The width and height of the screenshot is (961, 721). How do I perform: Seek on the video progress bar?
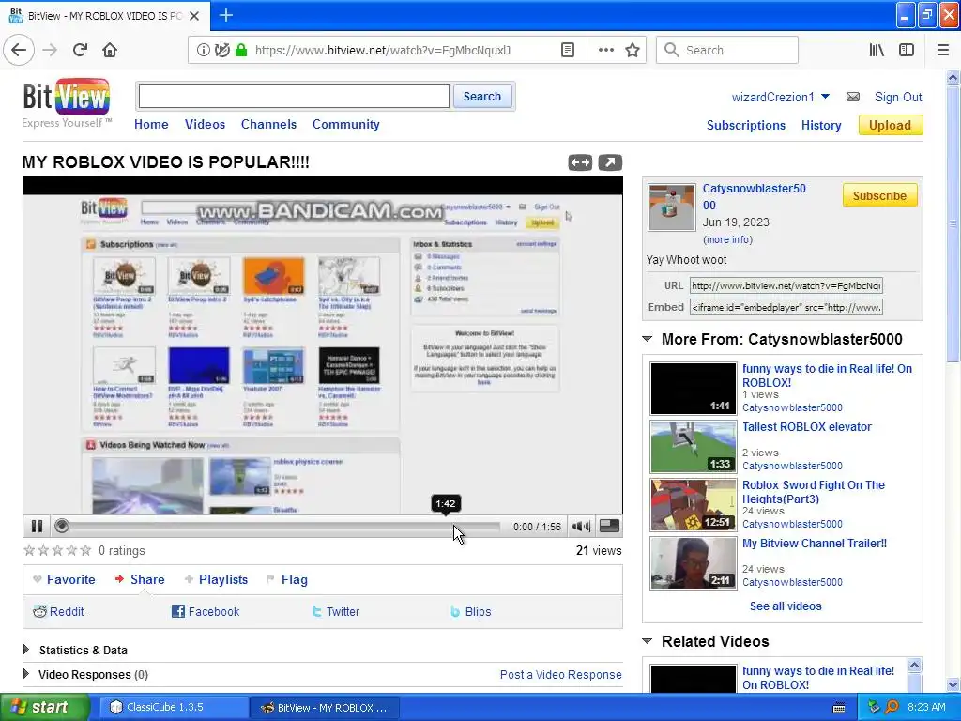click(276, 526)
